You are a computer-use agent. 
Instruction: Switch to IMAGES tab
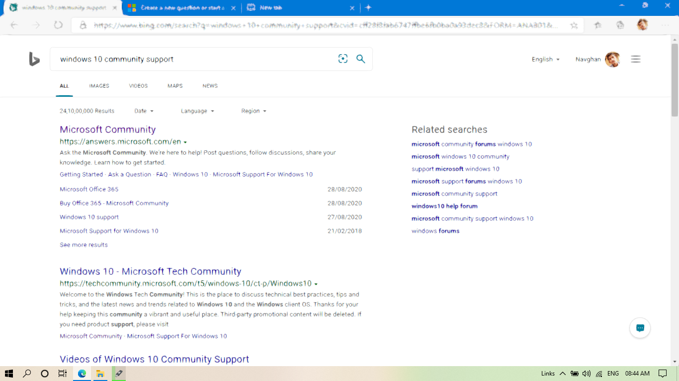pos(99,86)
